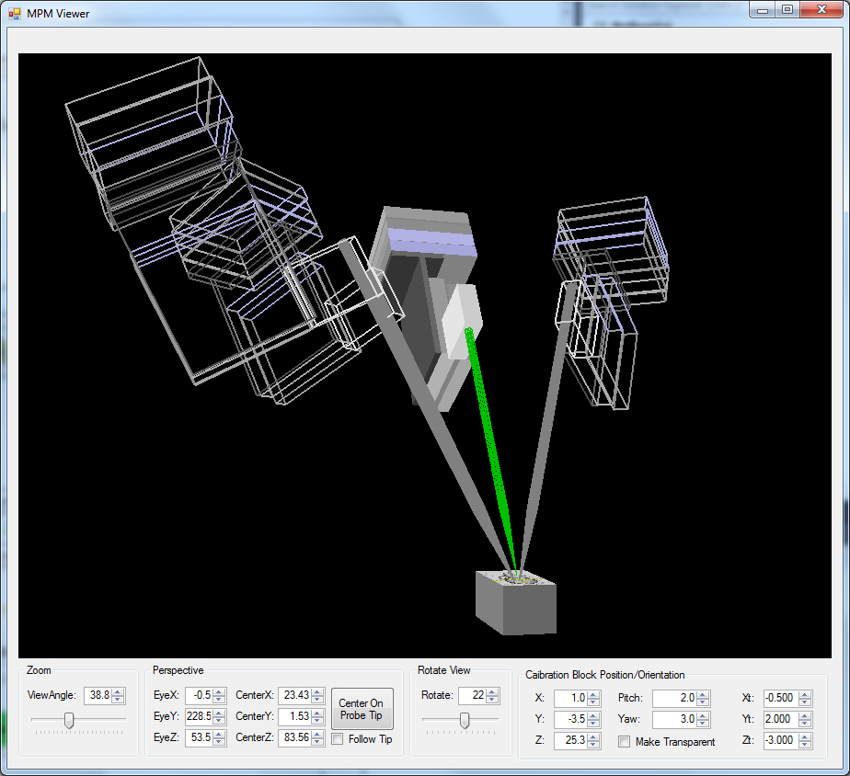Click the green probe beam in the 3D view
850x776 pixels.
click(490, 450)
